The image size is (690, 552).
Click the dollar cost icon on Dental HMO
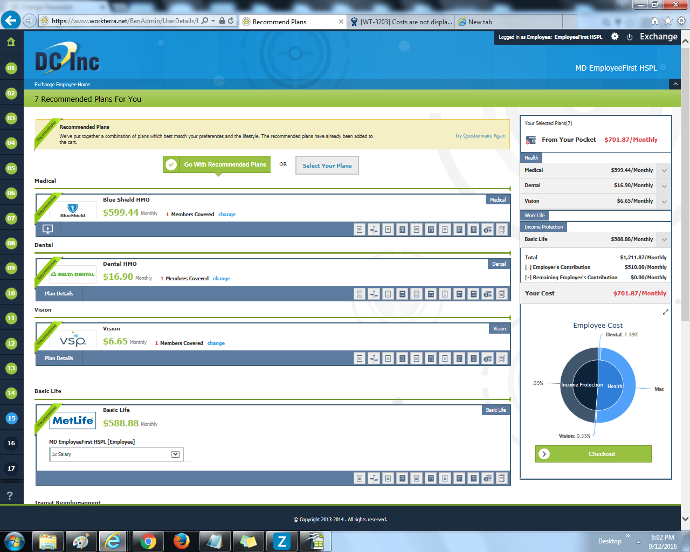click(x=487, y=294)
